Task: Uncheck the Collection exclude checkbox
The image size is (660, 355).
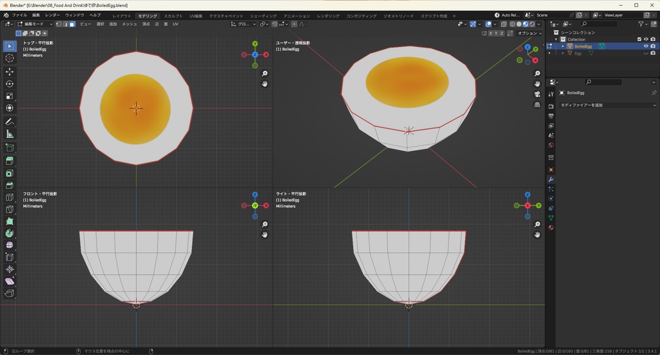Action: coord(639,39)
